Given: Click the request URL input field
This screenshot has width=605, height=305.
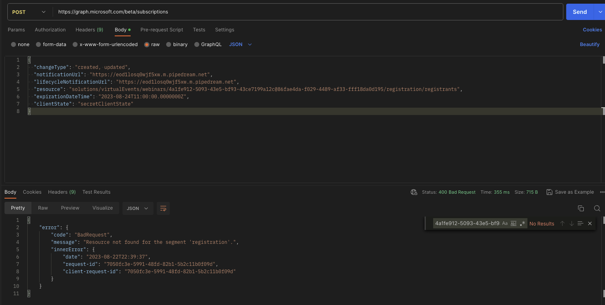Looking at the screenshot, I should (x=308, y=12).
